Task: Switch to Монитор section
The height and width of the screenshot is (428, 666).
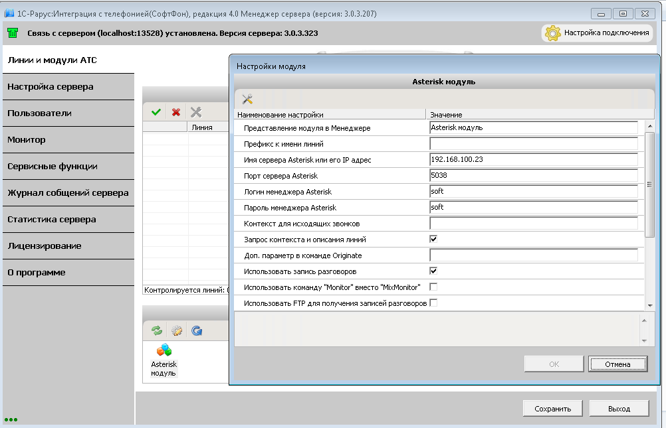Action: (x=68, y=139)
